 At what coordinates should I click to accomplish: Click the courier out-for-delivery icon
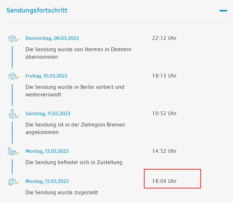coord(13,152)
